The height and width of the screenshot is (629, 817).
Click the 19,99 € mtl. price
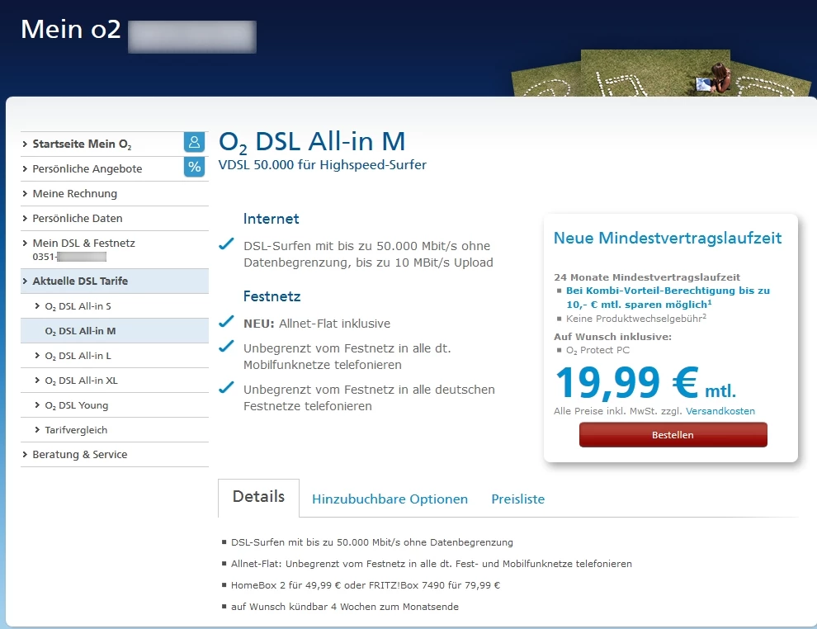coord(645,384)
